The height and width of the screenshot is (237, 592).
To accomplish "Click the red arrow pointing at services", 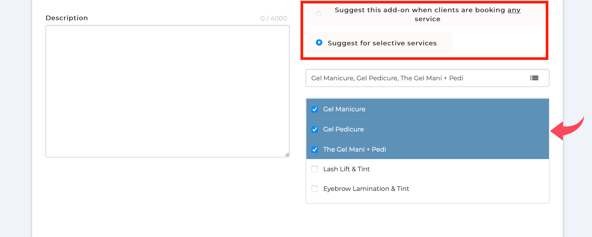I will click(x=567, y=128).
